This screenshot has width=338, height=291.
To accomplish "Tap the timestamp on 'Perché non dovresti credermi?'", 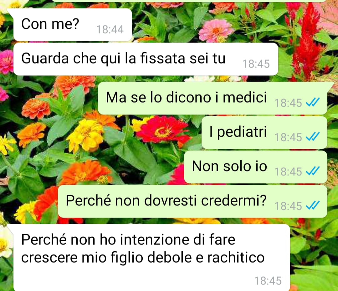I will 288,206.
